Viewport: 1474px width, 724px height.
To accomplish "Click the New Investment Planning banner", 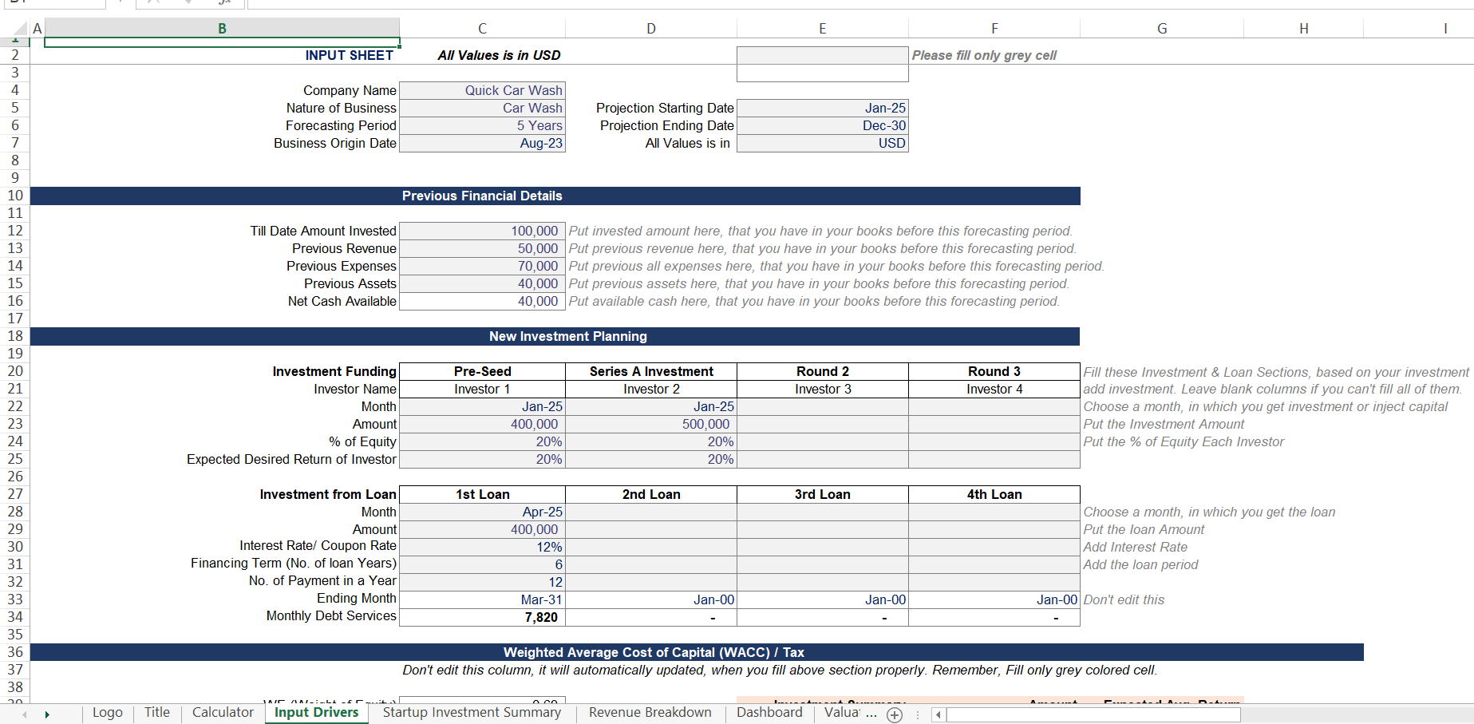I will click(x=555, y=336).
